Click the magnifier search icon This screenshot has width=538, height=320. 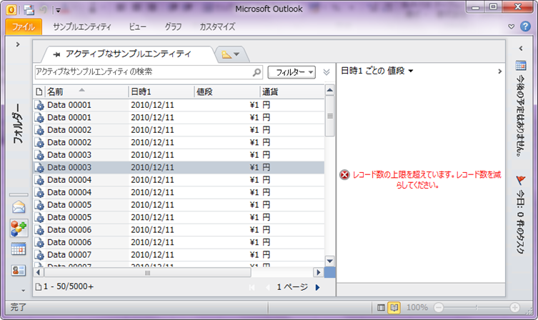click(256, 72)
